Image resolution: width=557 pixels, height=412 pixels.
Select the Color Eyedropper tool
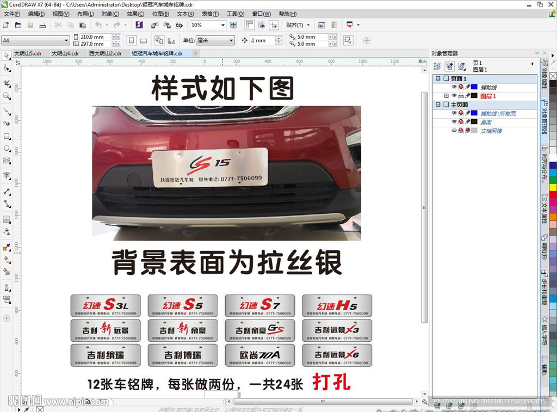point(7,247)
